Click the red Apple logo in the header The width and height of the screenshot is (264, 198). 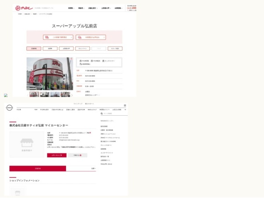click(x=24, y=8)
